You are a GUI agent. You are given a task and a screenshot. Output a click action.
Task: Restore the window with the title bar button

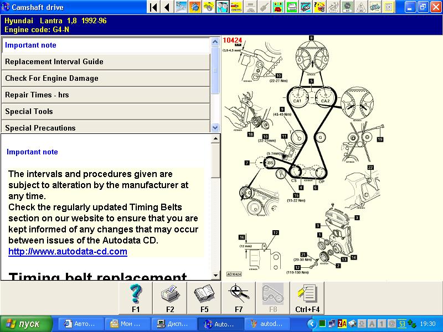pyautogui.click(x=423, y=7)
